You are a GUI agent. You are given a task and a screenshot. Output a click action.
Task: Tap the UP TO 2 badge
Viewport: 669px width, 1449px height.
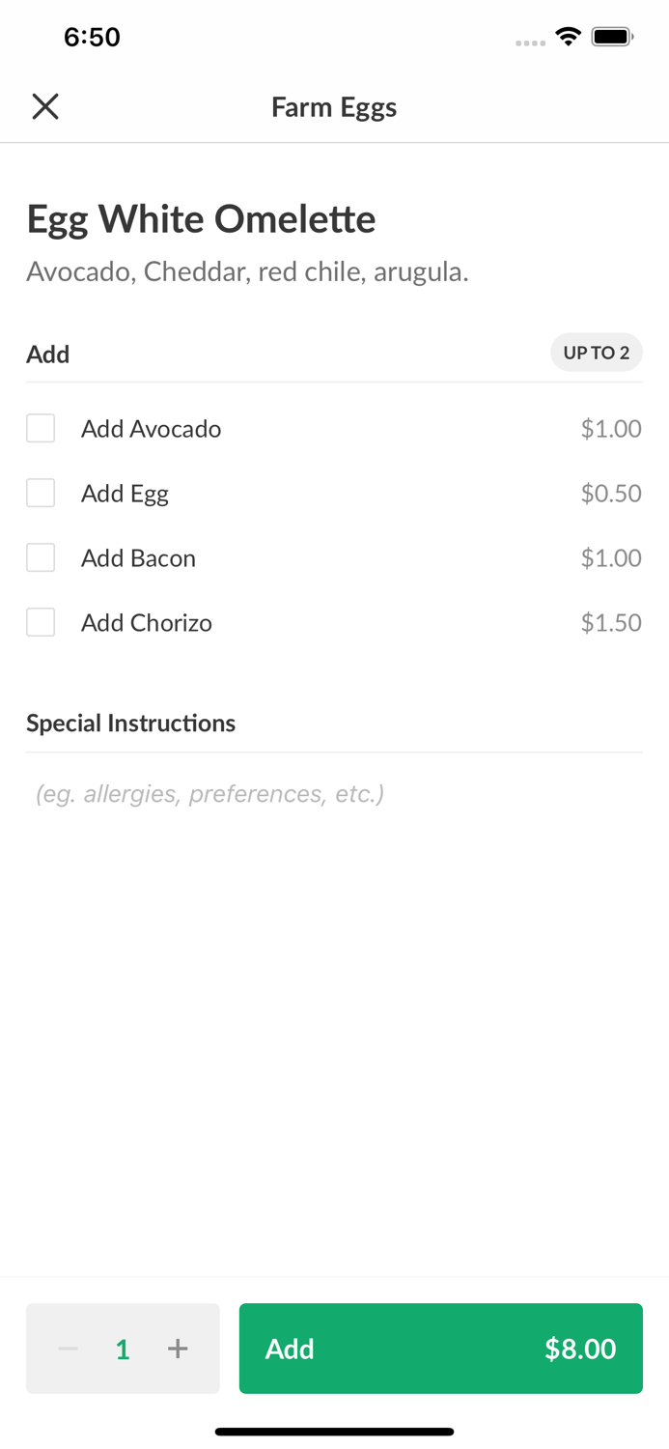(597, 353)
